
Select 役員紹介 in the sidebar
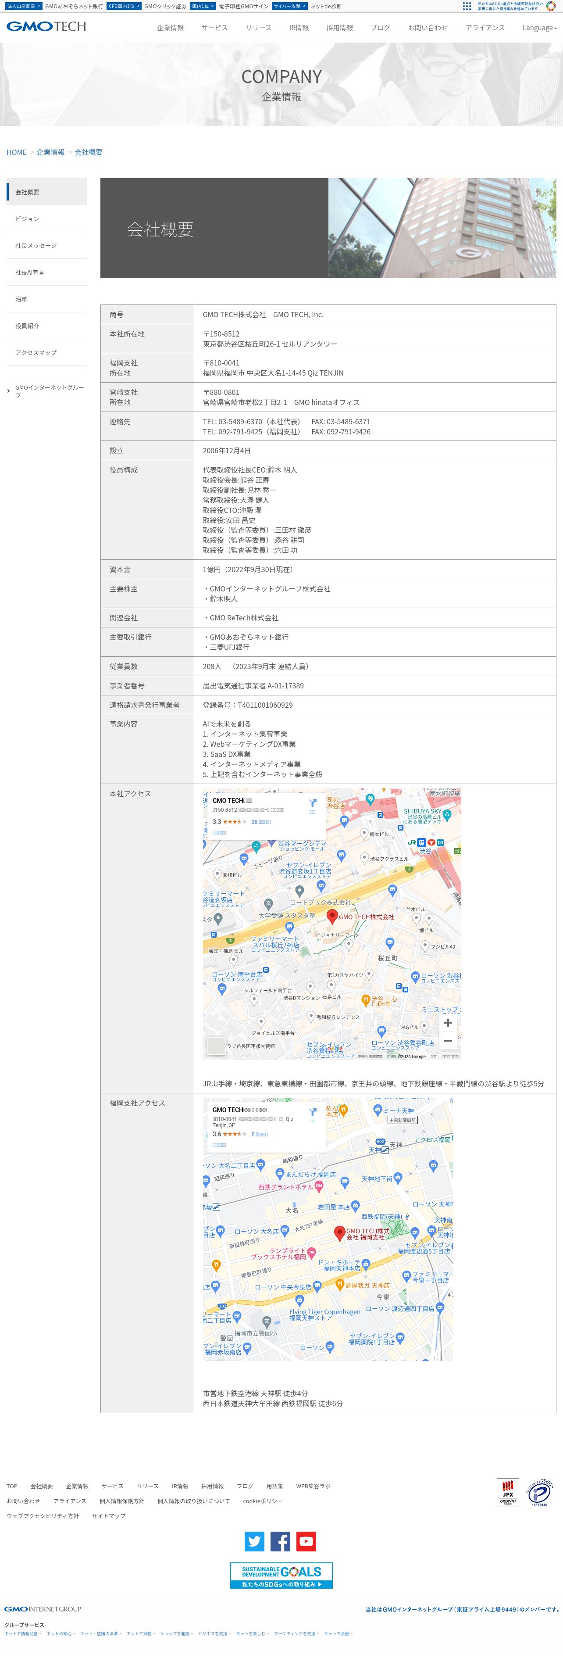46,326
